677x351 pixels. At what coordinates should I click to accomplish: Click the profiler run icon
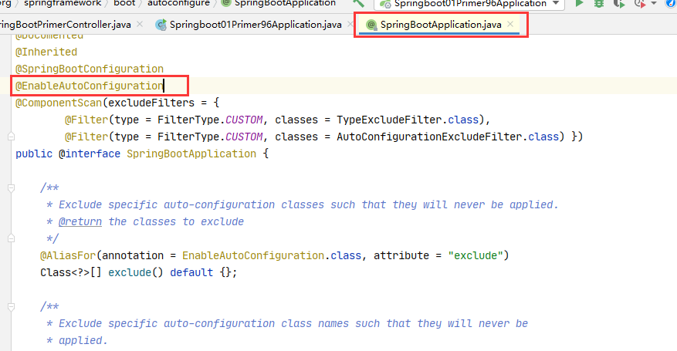pos(639,4)
